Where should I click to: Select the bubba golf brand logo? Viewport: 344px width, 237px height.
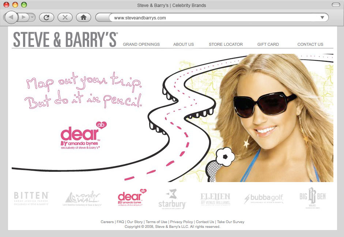(264, 199)
